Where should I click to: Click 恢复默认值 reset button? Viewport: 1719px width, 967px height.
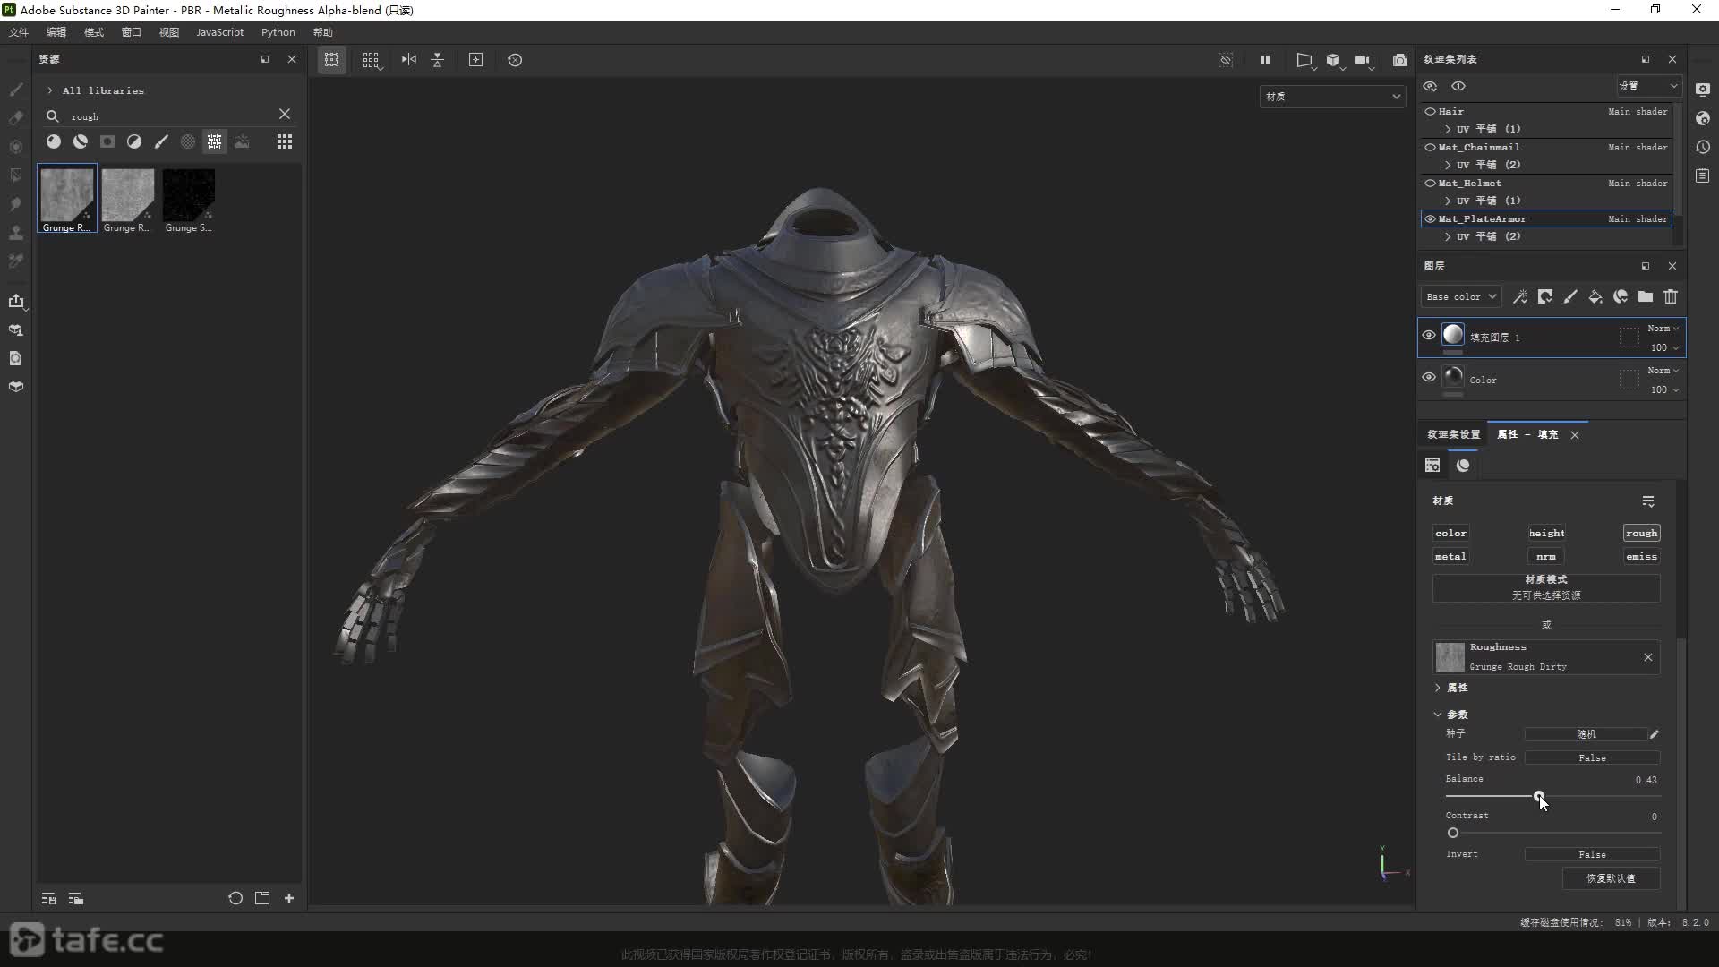tap(1611, 878)
